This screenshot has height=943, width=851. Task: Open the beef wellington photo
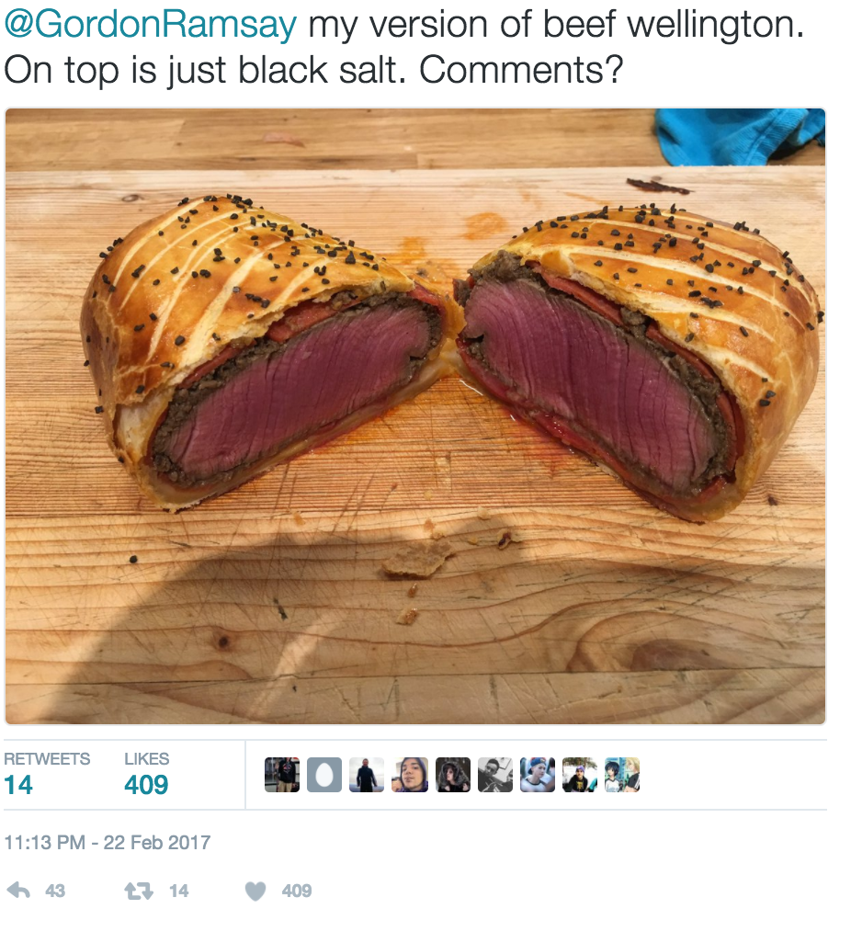415,416
